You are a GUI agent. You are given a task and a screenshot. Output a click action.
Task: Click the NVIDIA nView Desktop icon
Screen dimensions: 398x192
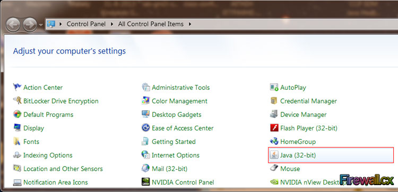(x=274, y=182)
